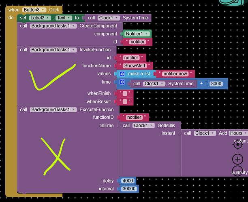This screenshot has height=202, width=248.
Task: Center the workspace with the crosshair icon
Action: pos(237,145)
